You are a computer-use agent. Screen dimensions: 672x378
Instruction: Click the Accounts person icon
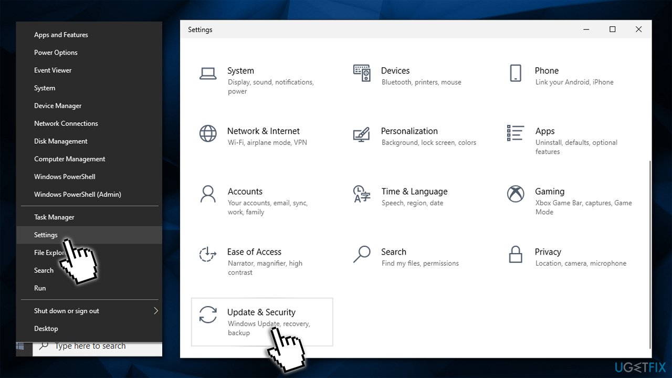pos(208,194)
